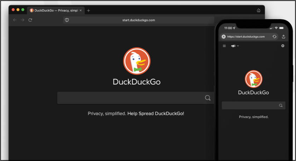Tap the 11:00 clock in phone status bar
The width and height of the screenshot is (296, 161).
click(x=228, y=28)
